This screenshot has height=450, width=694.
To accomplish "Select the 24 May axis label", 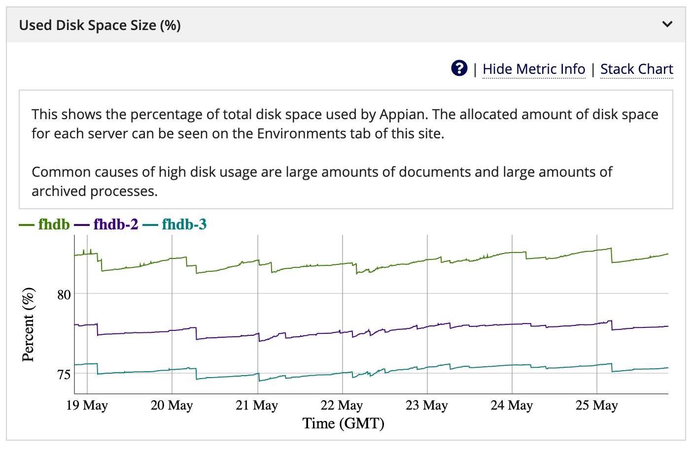I will [x=512, y=405].
